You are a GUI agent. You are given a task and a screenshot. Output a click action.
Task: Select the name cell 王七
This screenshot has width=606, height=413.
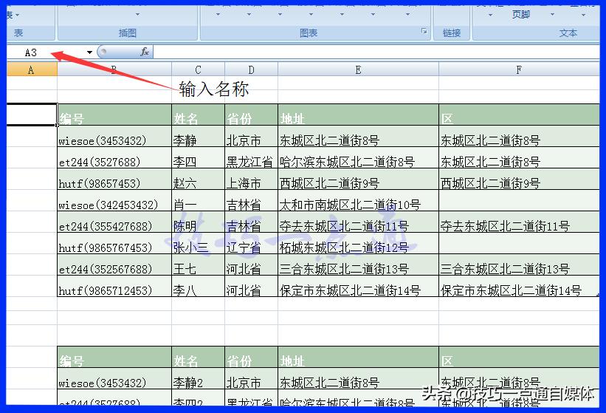tap(199, 265)
